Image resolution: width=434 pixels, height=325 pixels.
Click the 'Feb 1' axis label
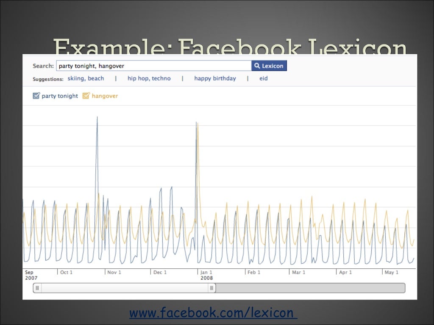point(254,273)
